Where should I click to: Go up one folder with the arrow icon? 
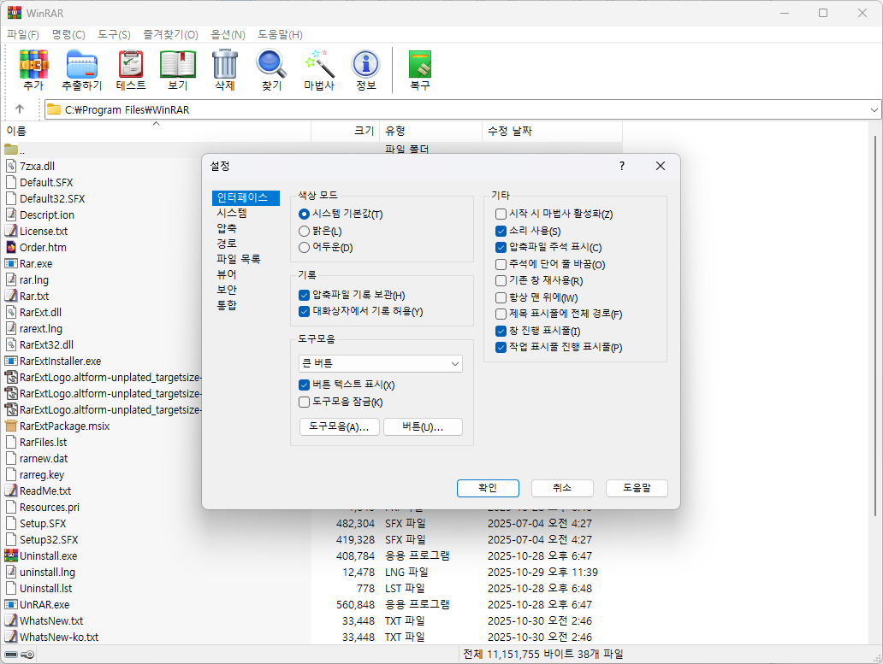[20, 109]
